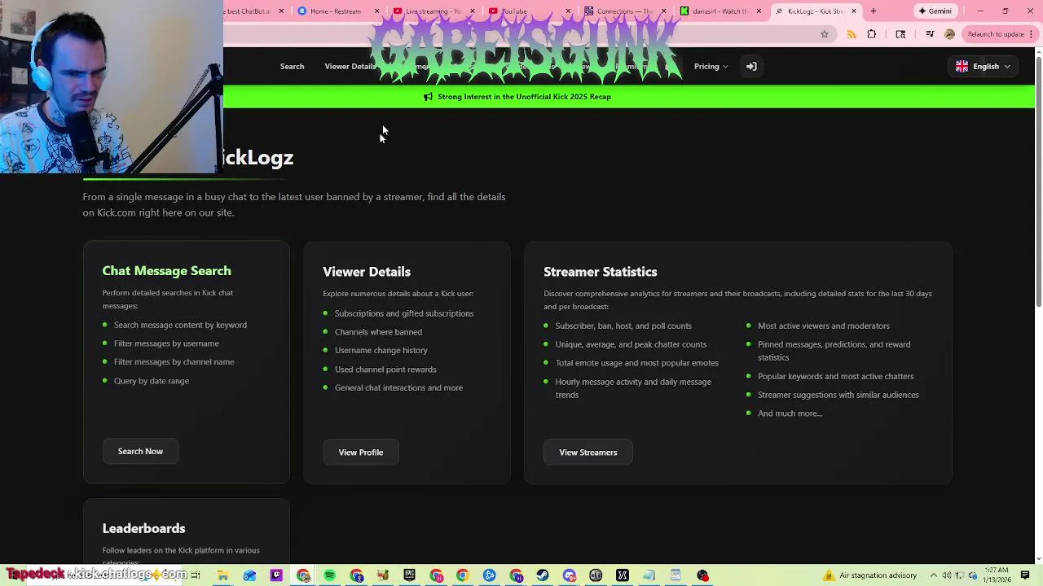Open Steam from the taskbar
Viewport: 1043px width, 586px height.
(543, 575)
